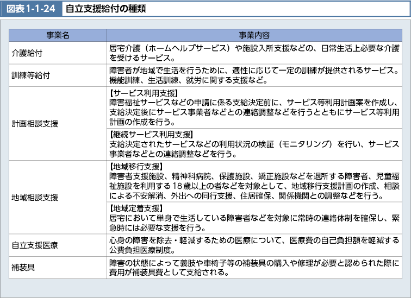Viewport: 411px width, 298px height.
Task: Click the 事業名 column header
Action: (58, 35)
